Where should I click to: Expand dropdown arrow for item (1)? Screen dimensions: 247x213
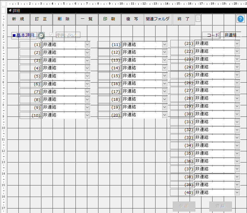pos(87,44)
